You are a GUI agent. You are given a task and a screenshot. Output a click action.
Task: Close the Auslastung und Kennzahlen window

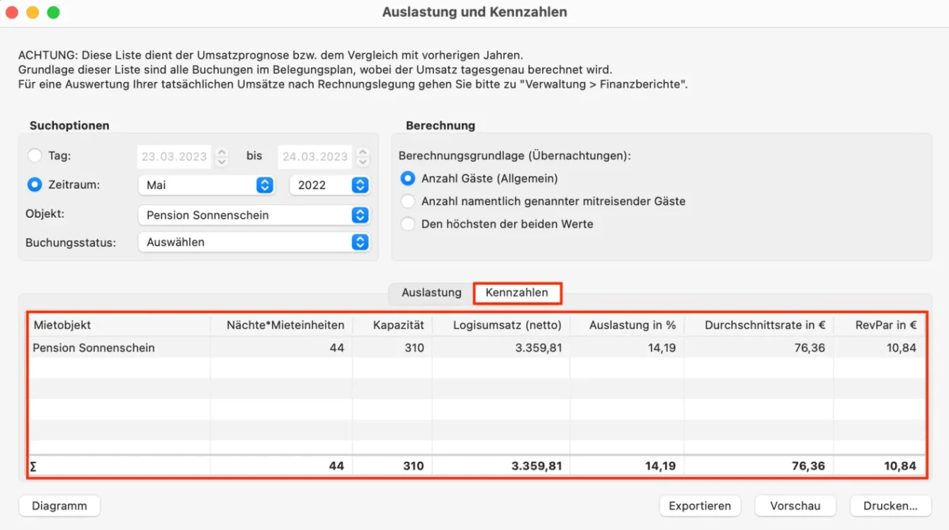(x=12, y=12)
